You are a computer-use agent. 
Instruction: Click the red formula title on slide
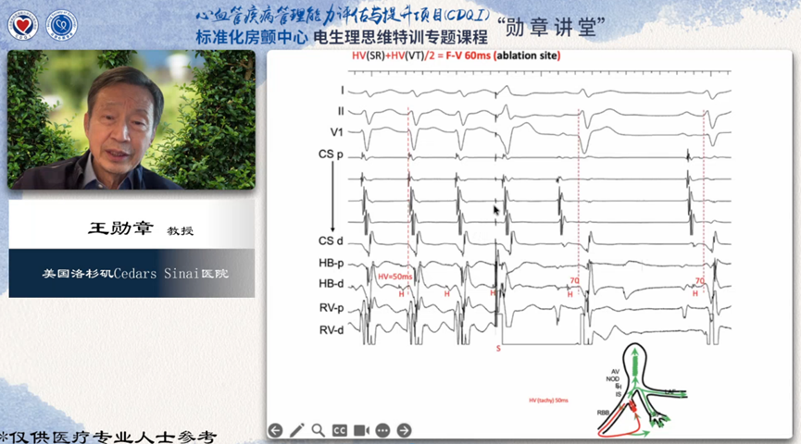click(457, 55)
